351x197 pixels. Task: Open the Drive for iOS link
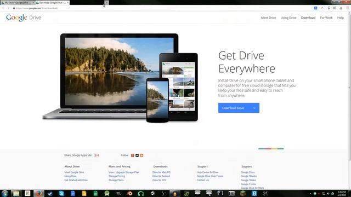point(159,180)
